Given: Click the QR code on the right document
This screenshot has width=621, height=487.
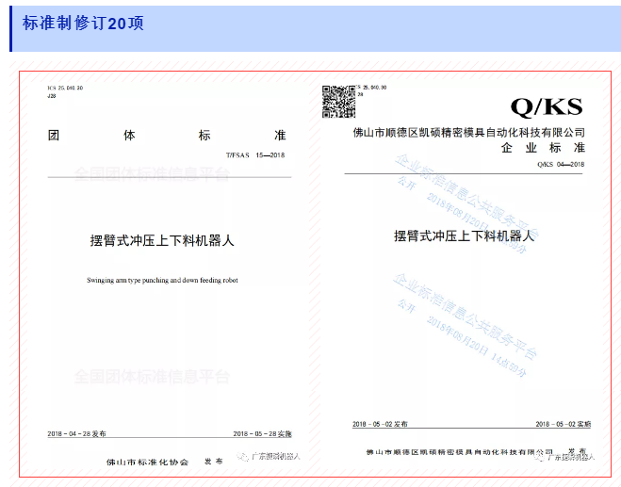Looking at the screenshot, I should (x=338, y=102).
